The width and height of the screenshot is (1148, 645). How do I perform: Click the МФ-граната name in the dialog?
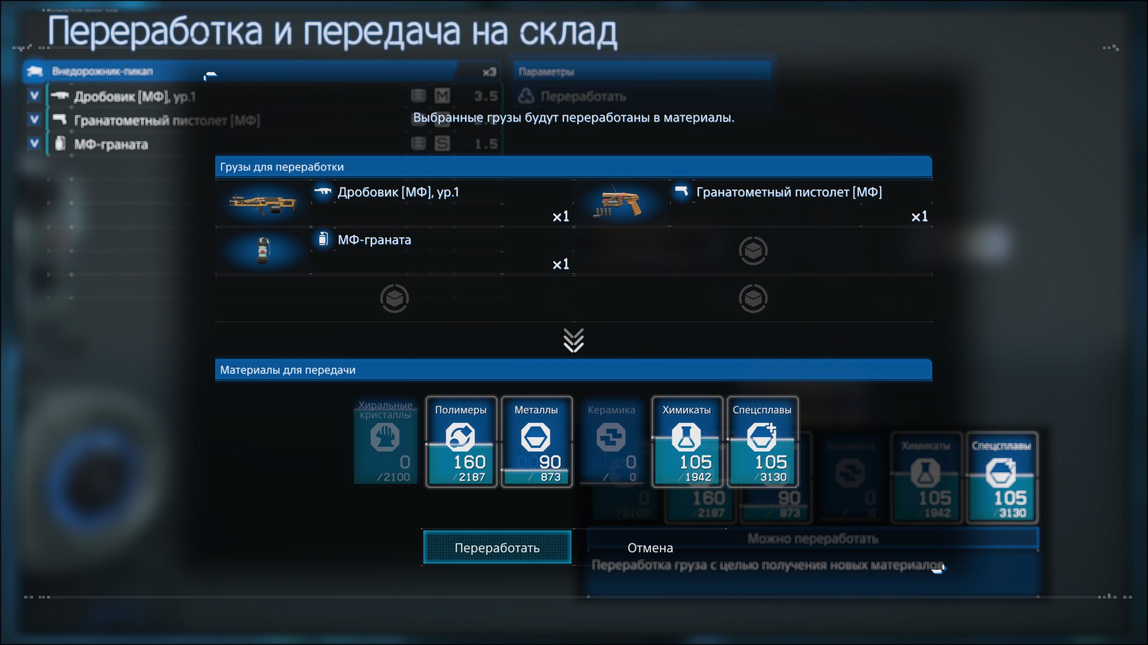click(374, 240)
